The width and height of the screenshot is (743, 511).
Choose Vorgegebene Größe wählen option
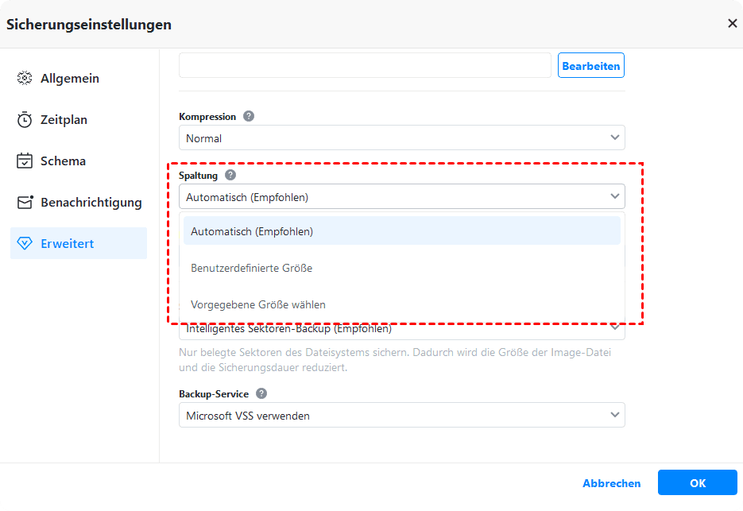(x=401, y=304)
